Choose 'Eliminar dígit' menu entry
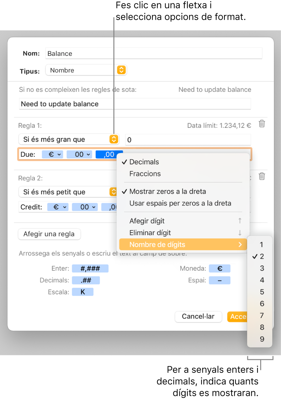 183,233
